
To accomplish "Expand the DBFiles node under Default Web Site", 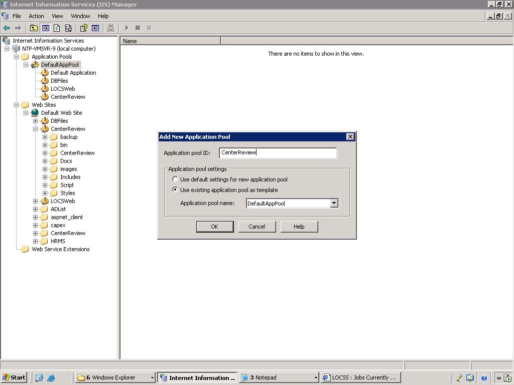I will point(36,121).
